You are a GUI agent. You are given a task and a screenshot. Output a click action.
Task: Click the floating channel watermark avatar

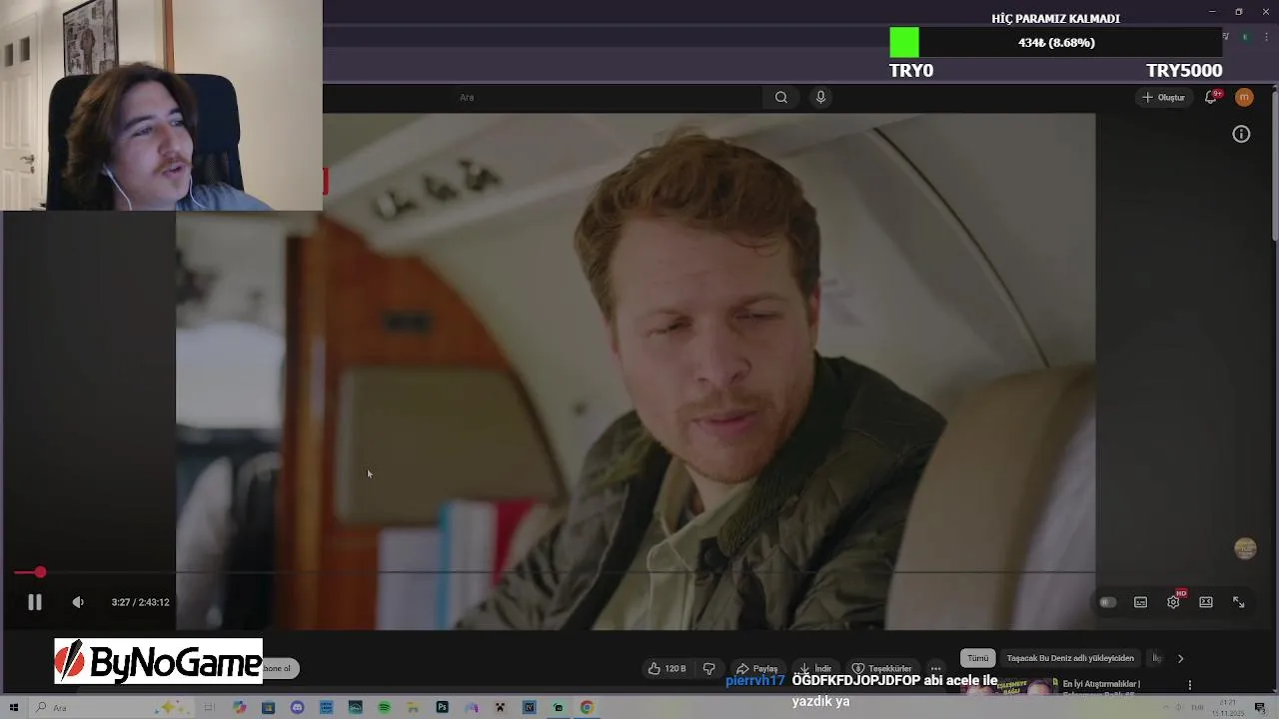coord(1245,548)
